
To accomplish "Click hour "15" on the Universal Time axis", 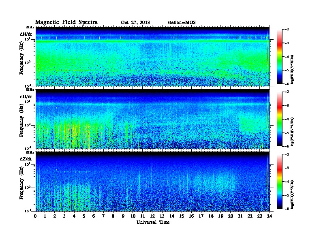I will (x=182, y=216).
